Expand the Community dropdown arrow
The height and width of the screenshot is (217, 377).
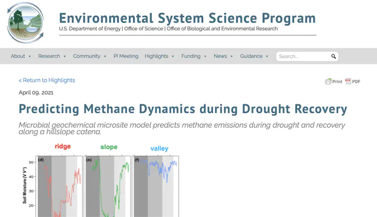tap(105, 56)
